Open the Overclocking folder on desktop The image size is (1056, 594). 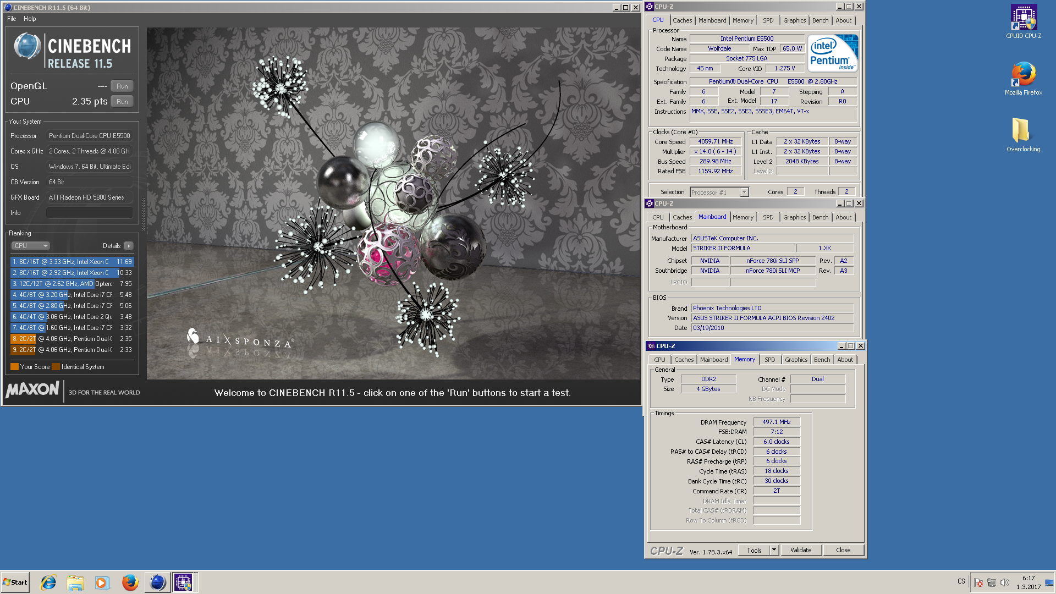tap(1023, 135)
